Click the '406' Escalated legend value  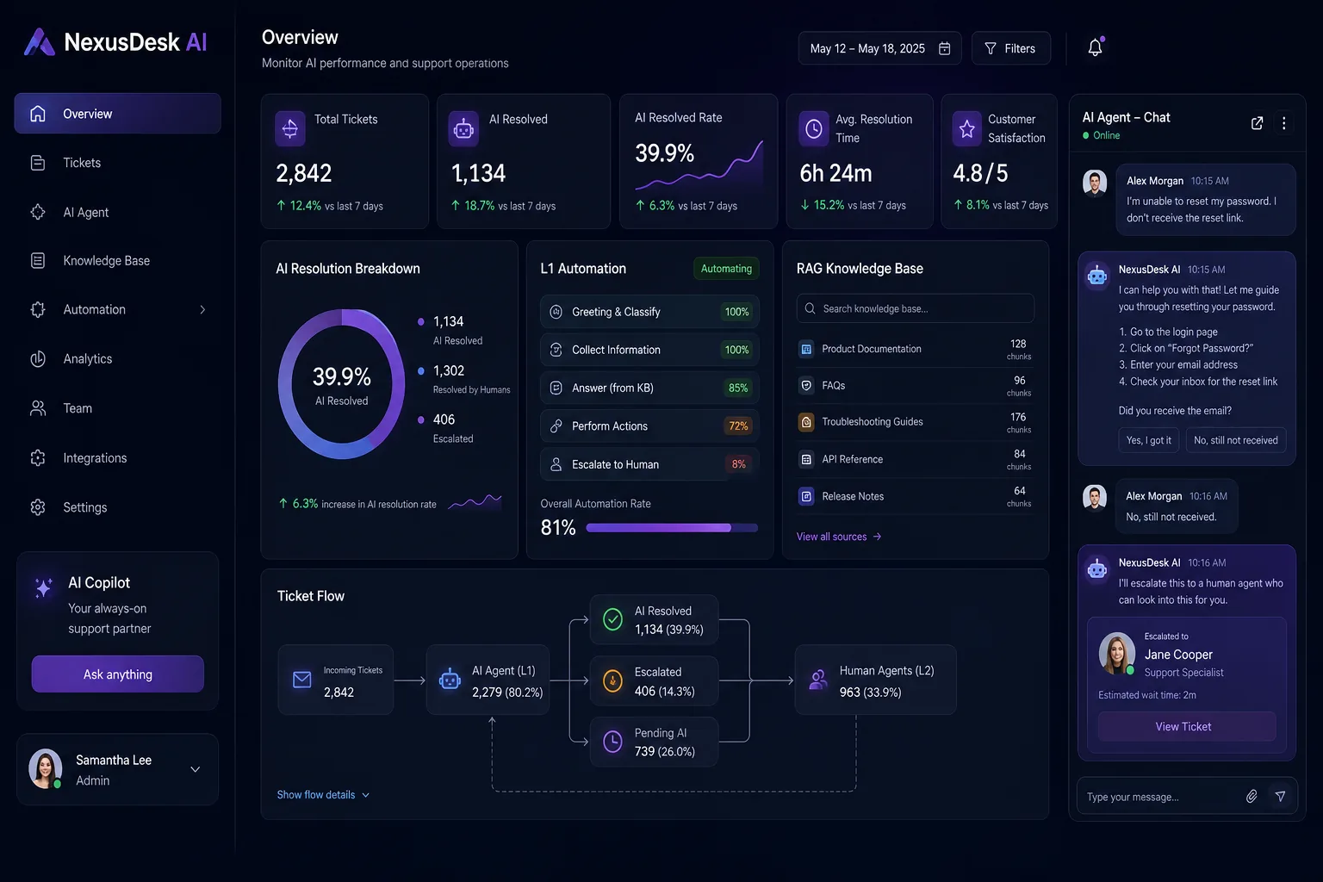pyautogui.click(x=444, y=419)
